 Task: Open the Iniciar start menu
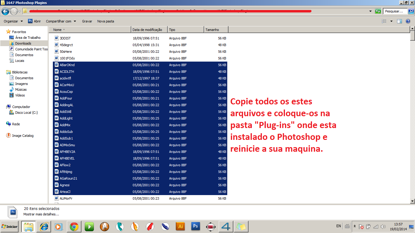click(x=10, y=227)
